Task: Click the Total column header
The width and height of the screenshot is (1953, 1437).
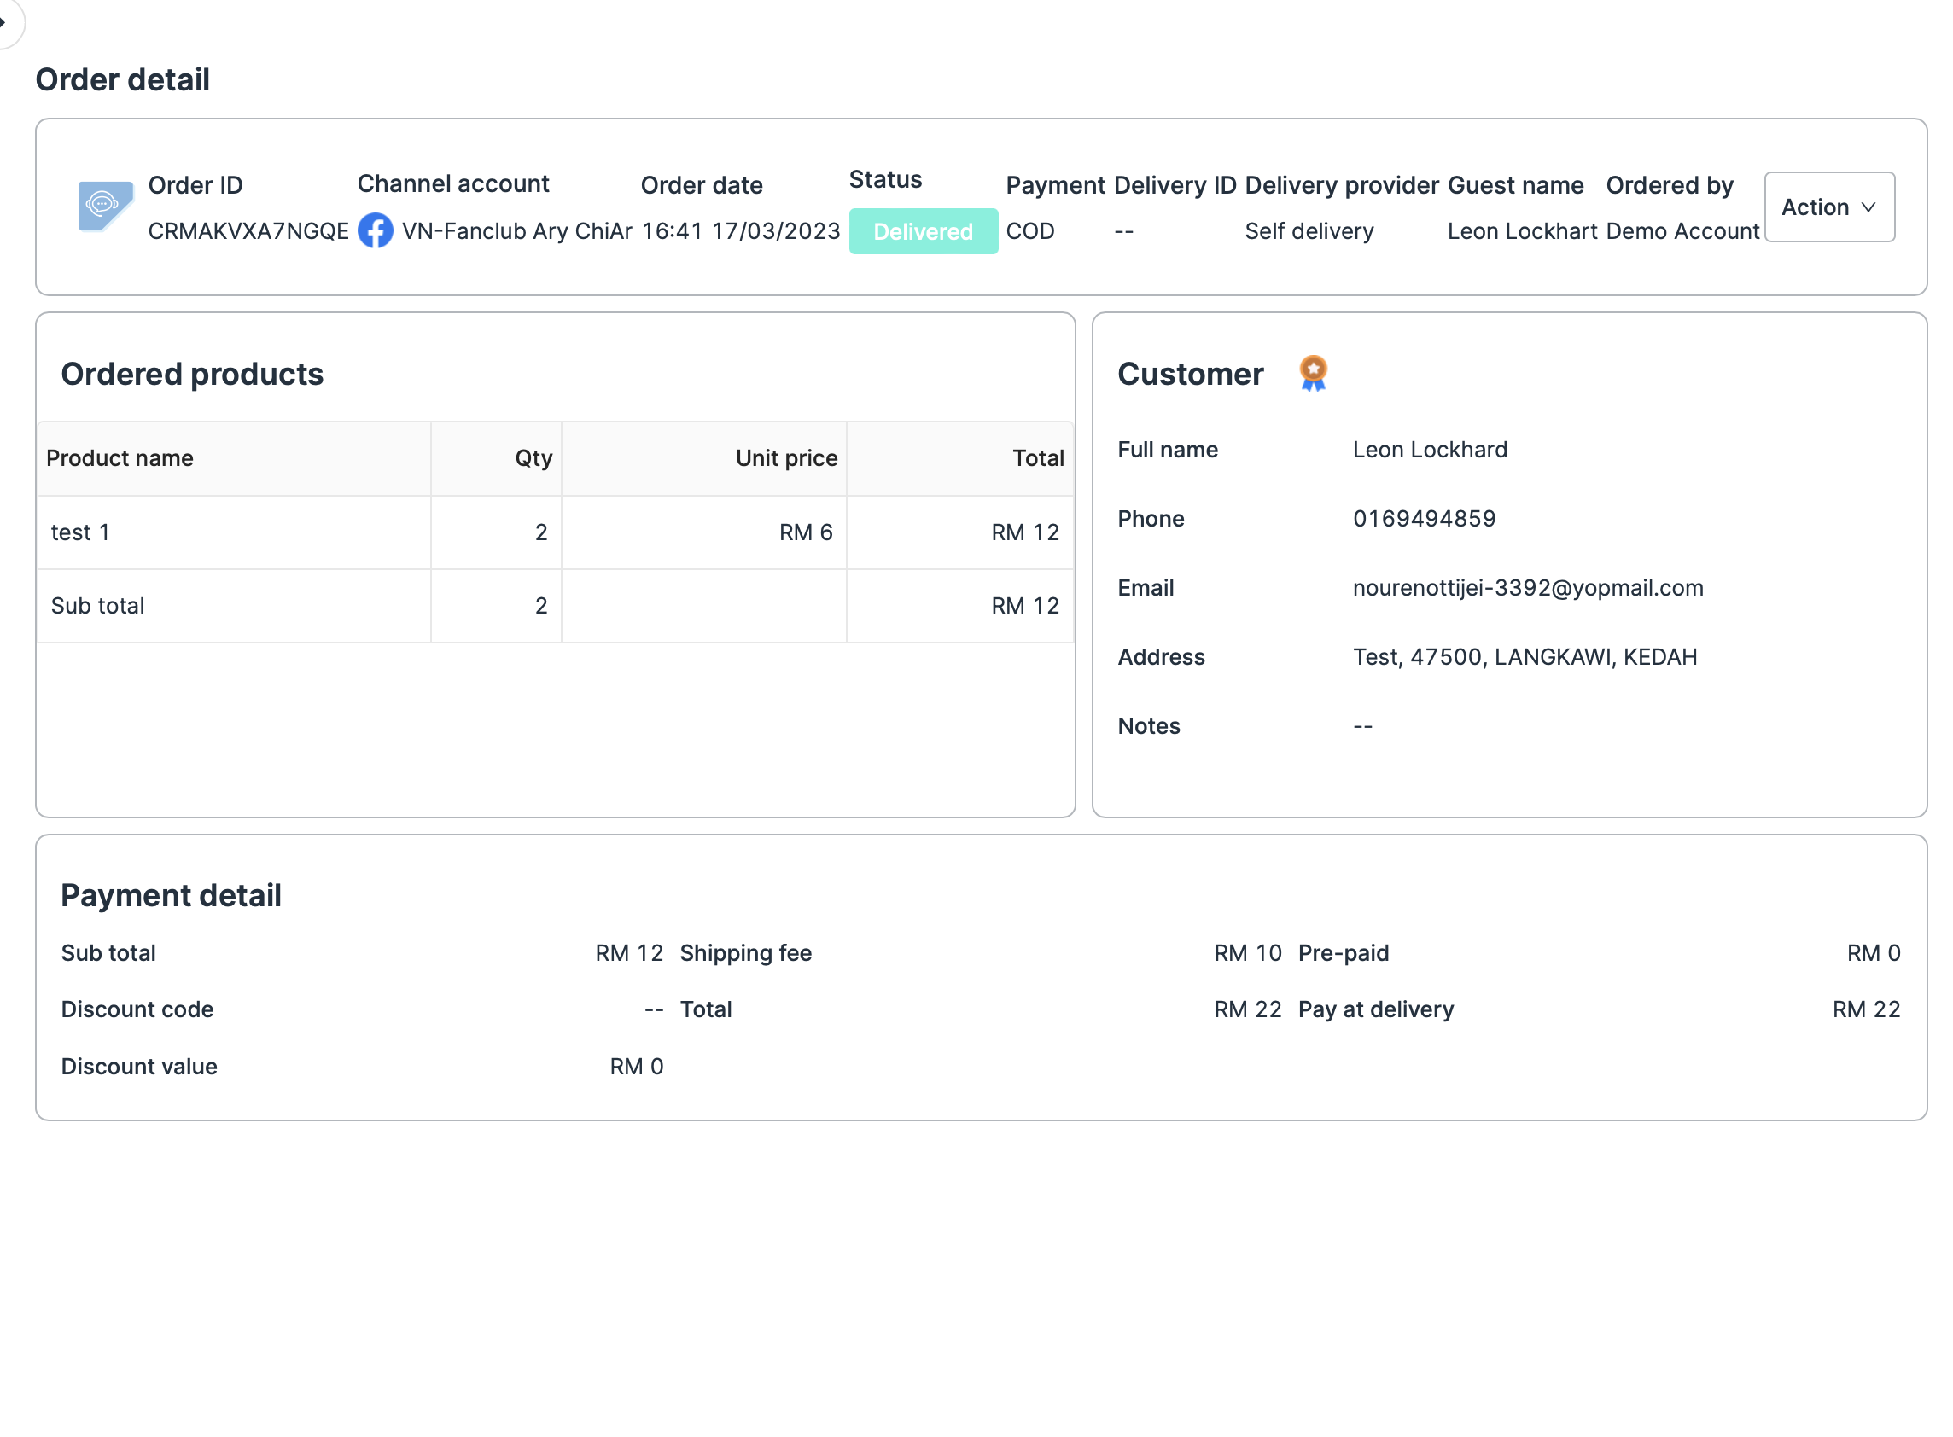Action: [1037, 458]
